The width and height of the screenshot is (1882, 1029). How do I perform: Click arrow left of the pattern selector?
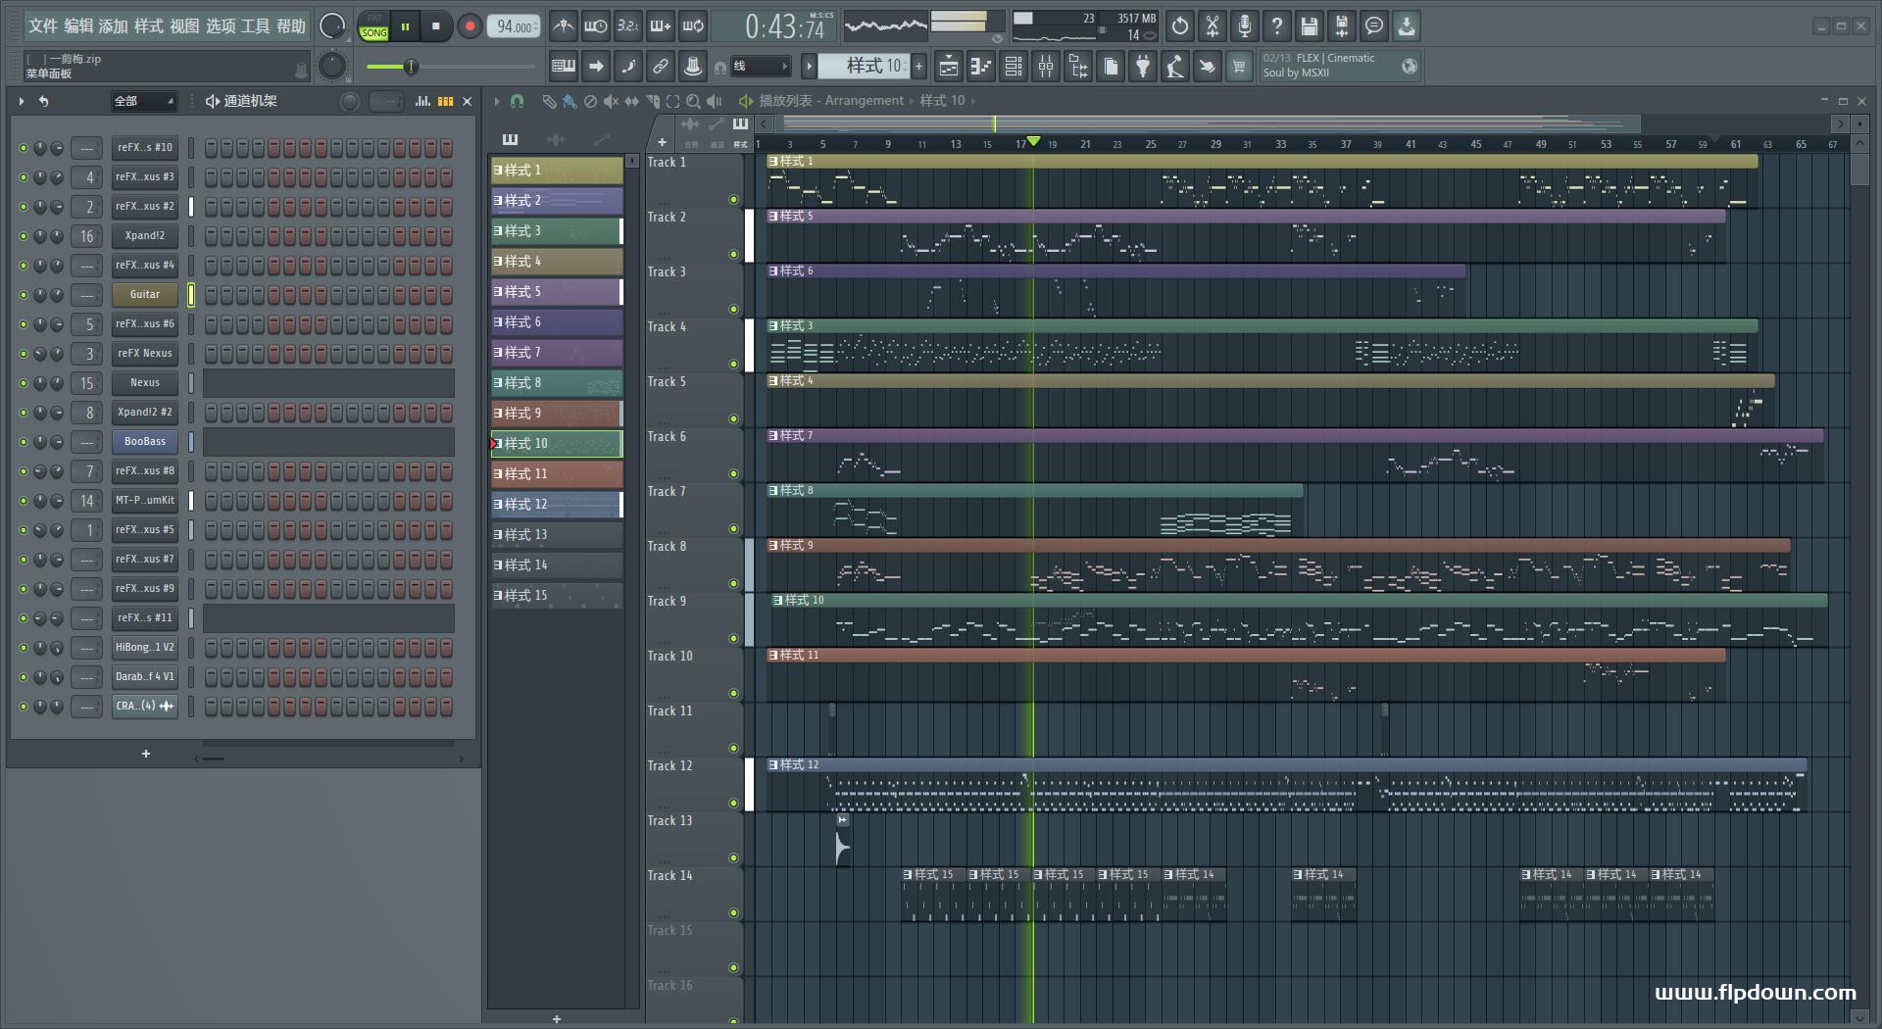pos(809,67)
